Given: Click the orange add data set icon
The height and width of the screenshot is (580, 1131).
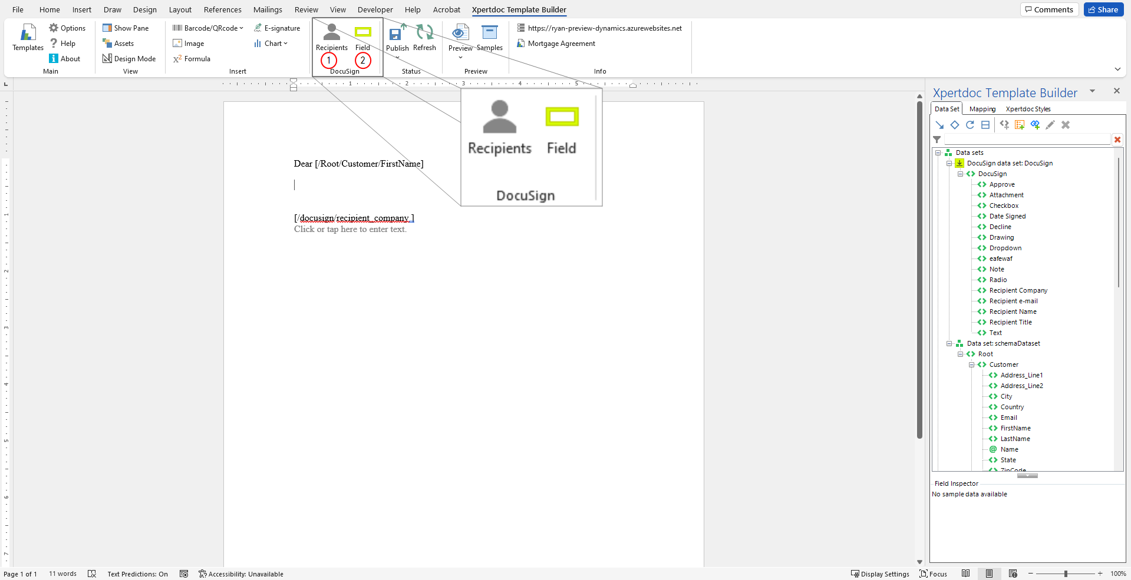Looking at the screenshot, I should pyautogui.click(x=1020, y=125).
